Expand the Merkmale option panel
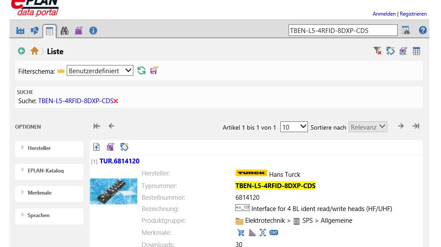Viewport: 441px width, 247px height. coord(49,193)
